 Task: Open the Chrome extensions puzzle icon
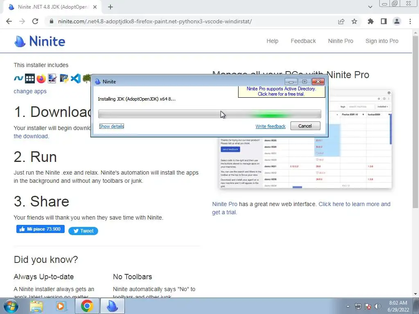pos(371,21)
